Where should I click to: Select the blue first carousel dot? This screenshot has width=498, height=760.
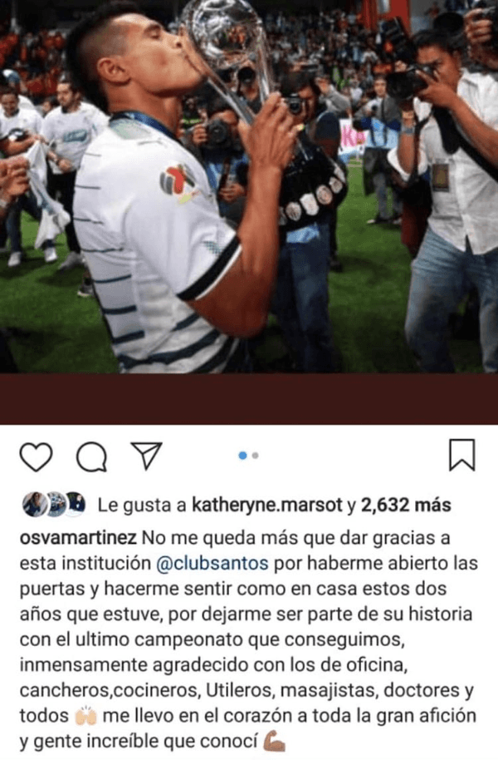243,456
